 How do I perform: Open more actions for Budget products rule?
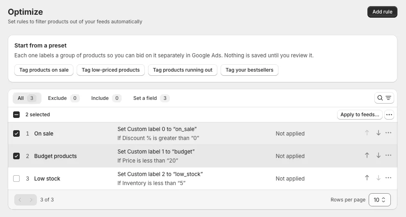point(388,156)
